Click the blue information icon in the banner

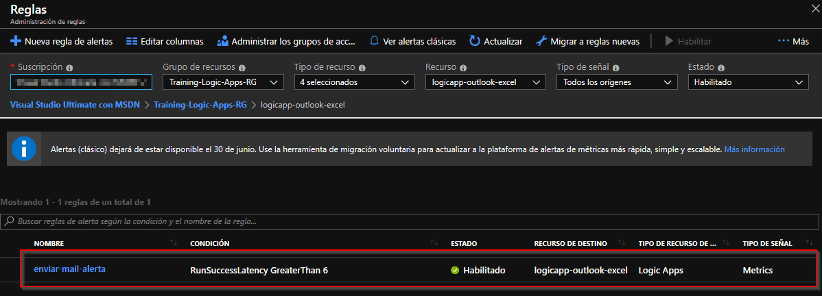[24, 149]
